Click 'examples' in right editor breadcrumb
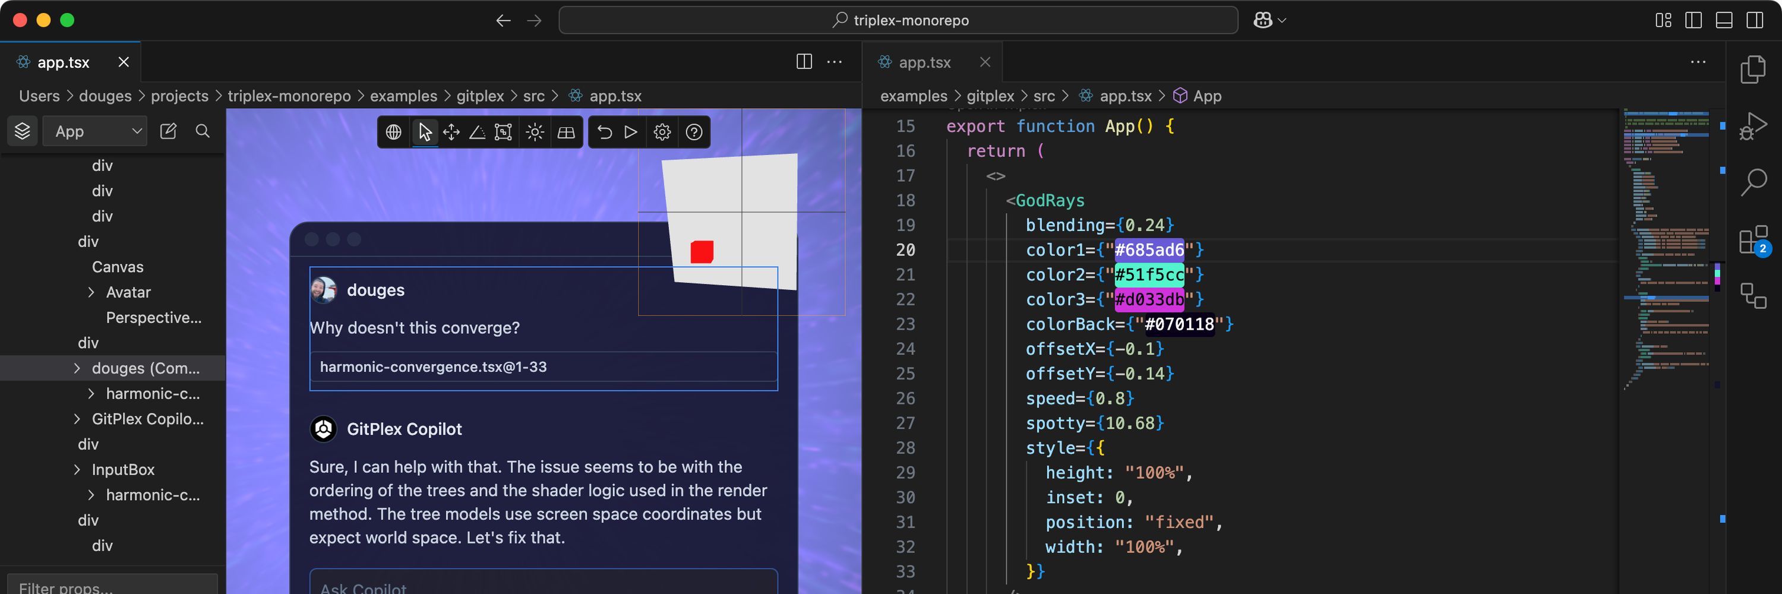This screenshot has height=594, width=1782. coord(913,96)
